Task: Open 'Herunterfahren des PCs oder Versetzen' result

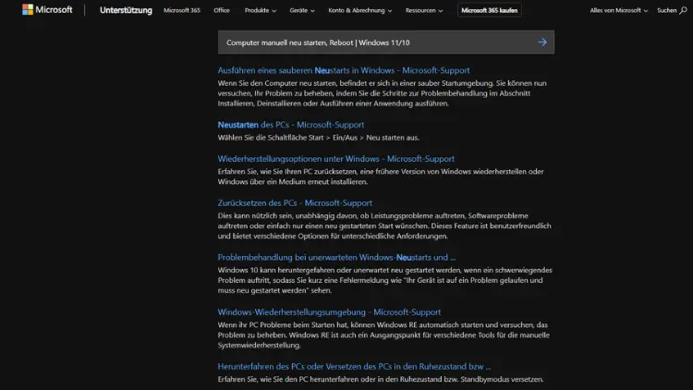Action: click(354, 367)
